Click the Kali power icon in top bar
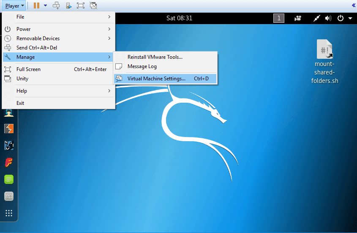Screen dimensions: 357x233 coord(341,18)
